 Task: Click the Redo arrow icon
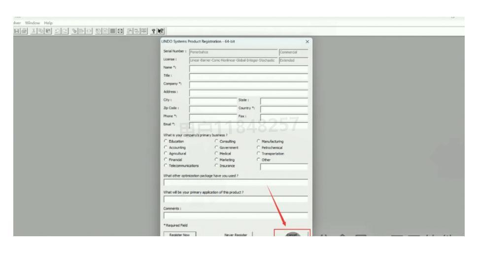(65, 31)
